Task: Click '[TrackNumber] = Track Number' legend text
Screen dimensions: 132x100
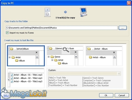Action: (63, 85)
